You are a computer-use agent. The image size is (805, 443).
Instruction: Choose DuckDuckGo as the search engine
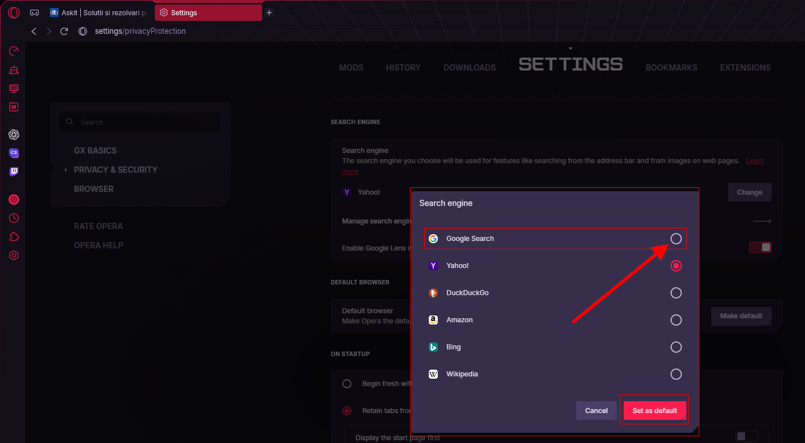click(676, 293)
